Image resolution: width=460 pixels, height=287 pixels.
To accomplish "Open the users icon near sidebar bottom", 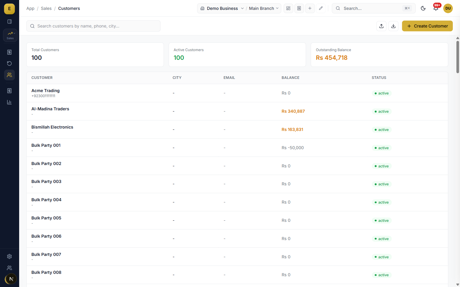I will [10, 268].
